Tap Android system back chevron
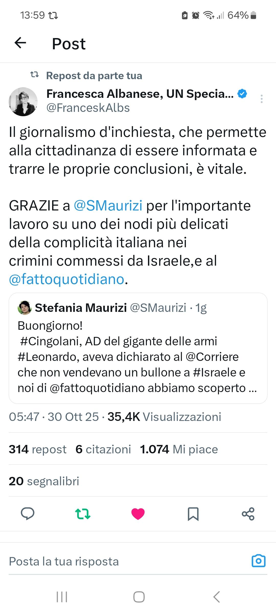The width and height of the screenshot is (276, 613). click(x=216, y=597)
